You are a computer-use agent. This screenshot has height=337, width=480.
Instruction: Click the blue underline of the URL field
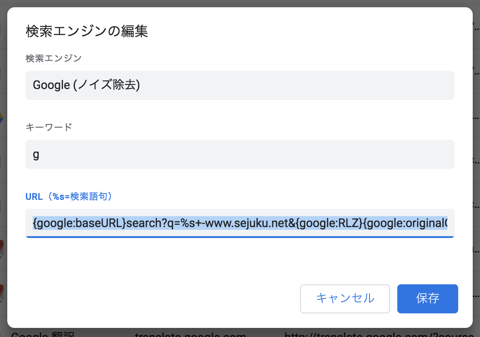point(240,237)
